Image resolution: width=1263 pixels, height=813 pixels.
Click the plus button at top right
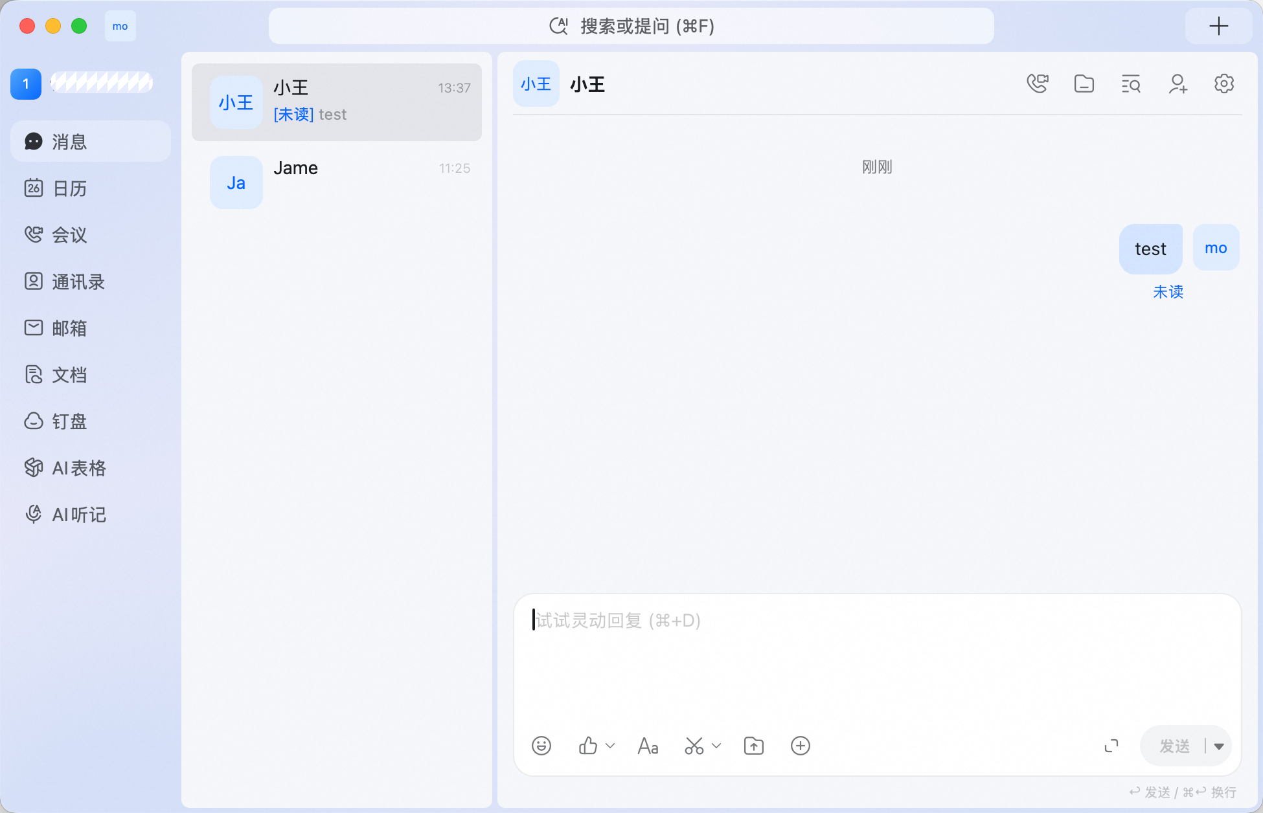[1219, 26]
